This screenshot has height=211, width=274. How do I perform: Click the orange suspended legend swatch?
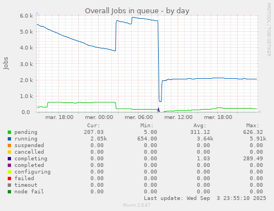(x=9, y=145)
